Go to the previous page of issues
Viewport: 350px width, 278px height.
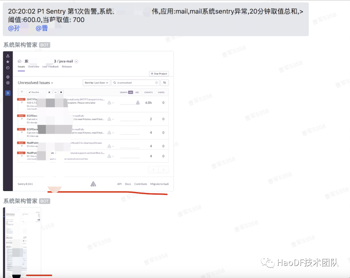pyautogui.click(x=153, y=170)
